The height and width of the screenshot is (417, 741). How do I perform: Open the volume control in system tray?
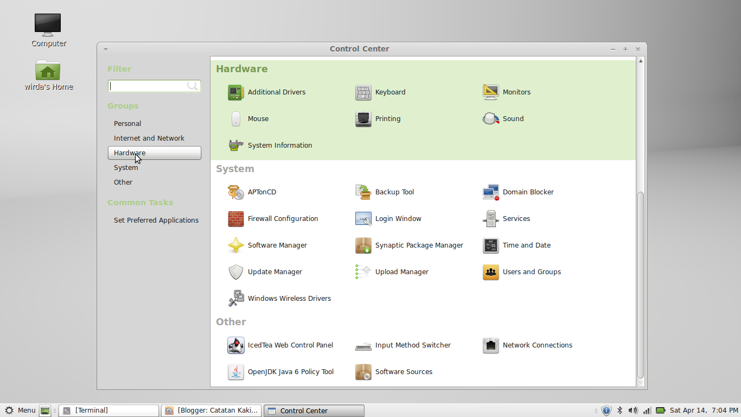pyautogui.click(x=633, y=410)
